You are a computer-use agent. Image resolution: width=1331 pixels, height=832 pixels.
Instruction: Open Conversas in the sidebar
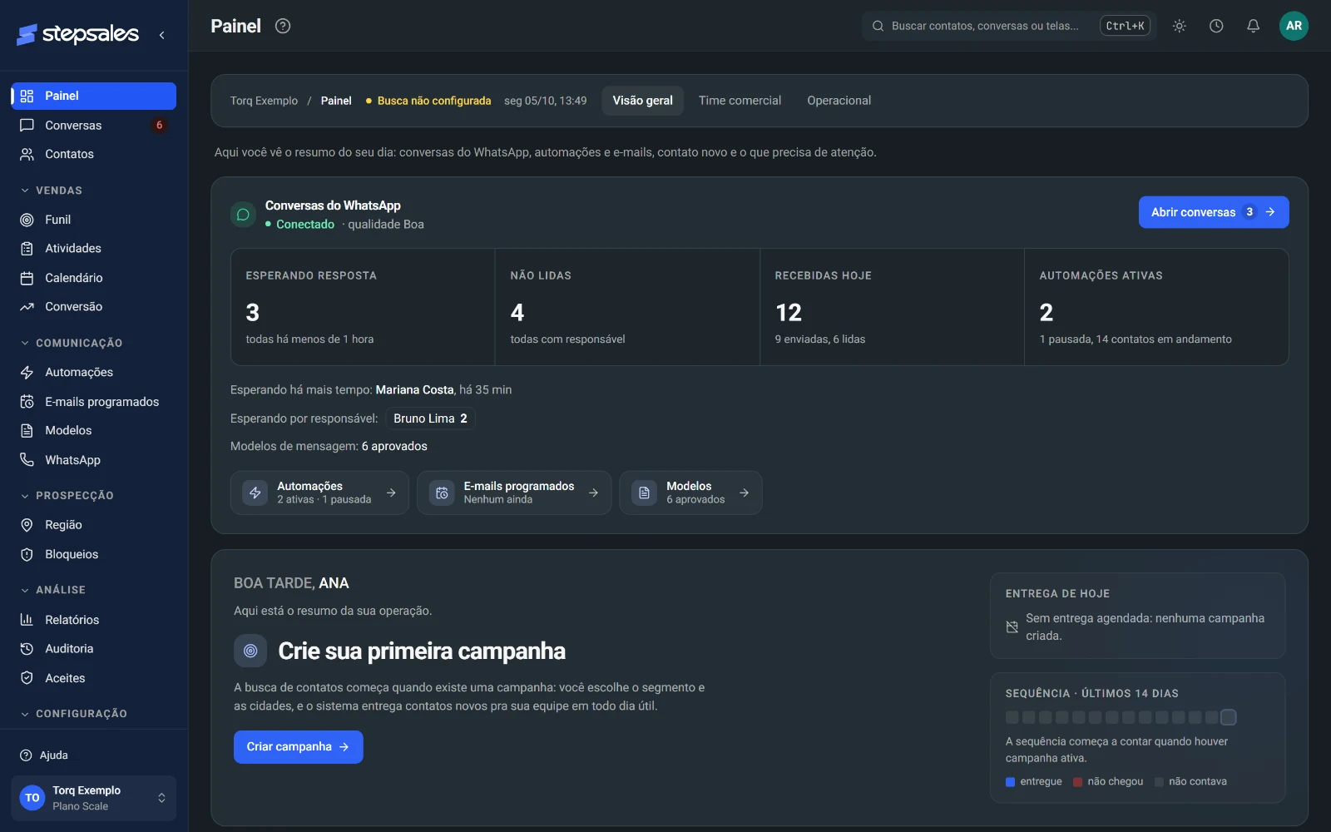pos(94,125)
